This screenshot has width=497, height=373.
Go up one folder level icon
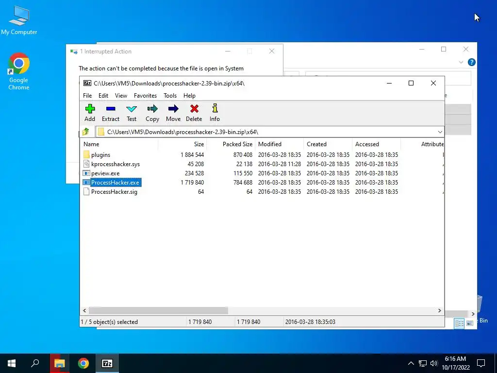pos(85,132)
